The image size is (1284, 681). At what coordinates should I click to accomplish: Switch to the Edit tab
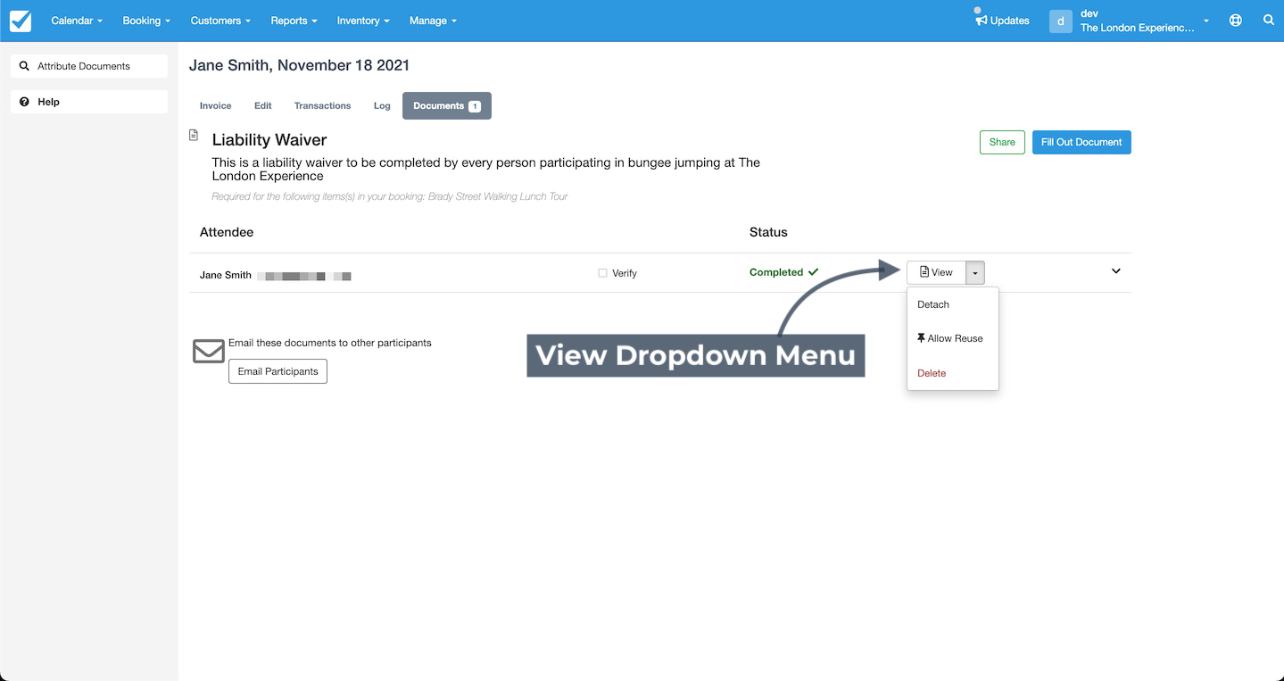pos(262,105)
